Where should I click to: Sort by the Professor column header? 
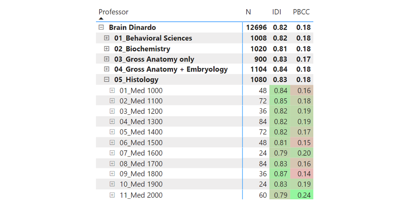click(113, 12)
